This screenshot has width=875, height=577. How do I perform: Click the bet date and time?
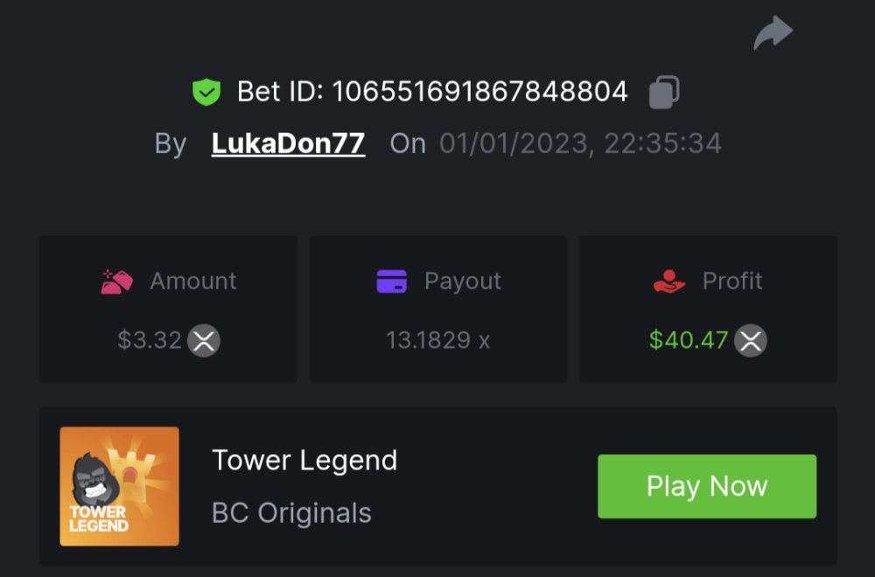pos(580,143)
